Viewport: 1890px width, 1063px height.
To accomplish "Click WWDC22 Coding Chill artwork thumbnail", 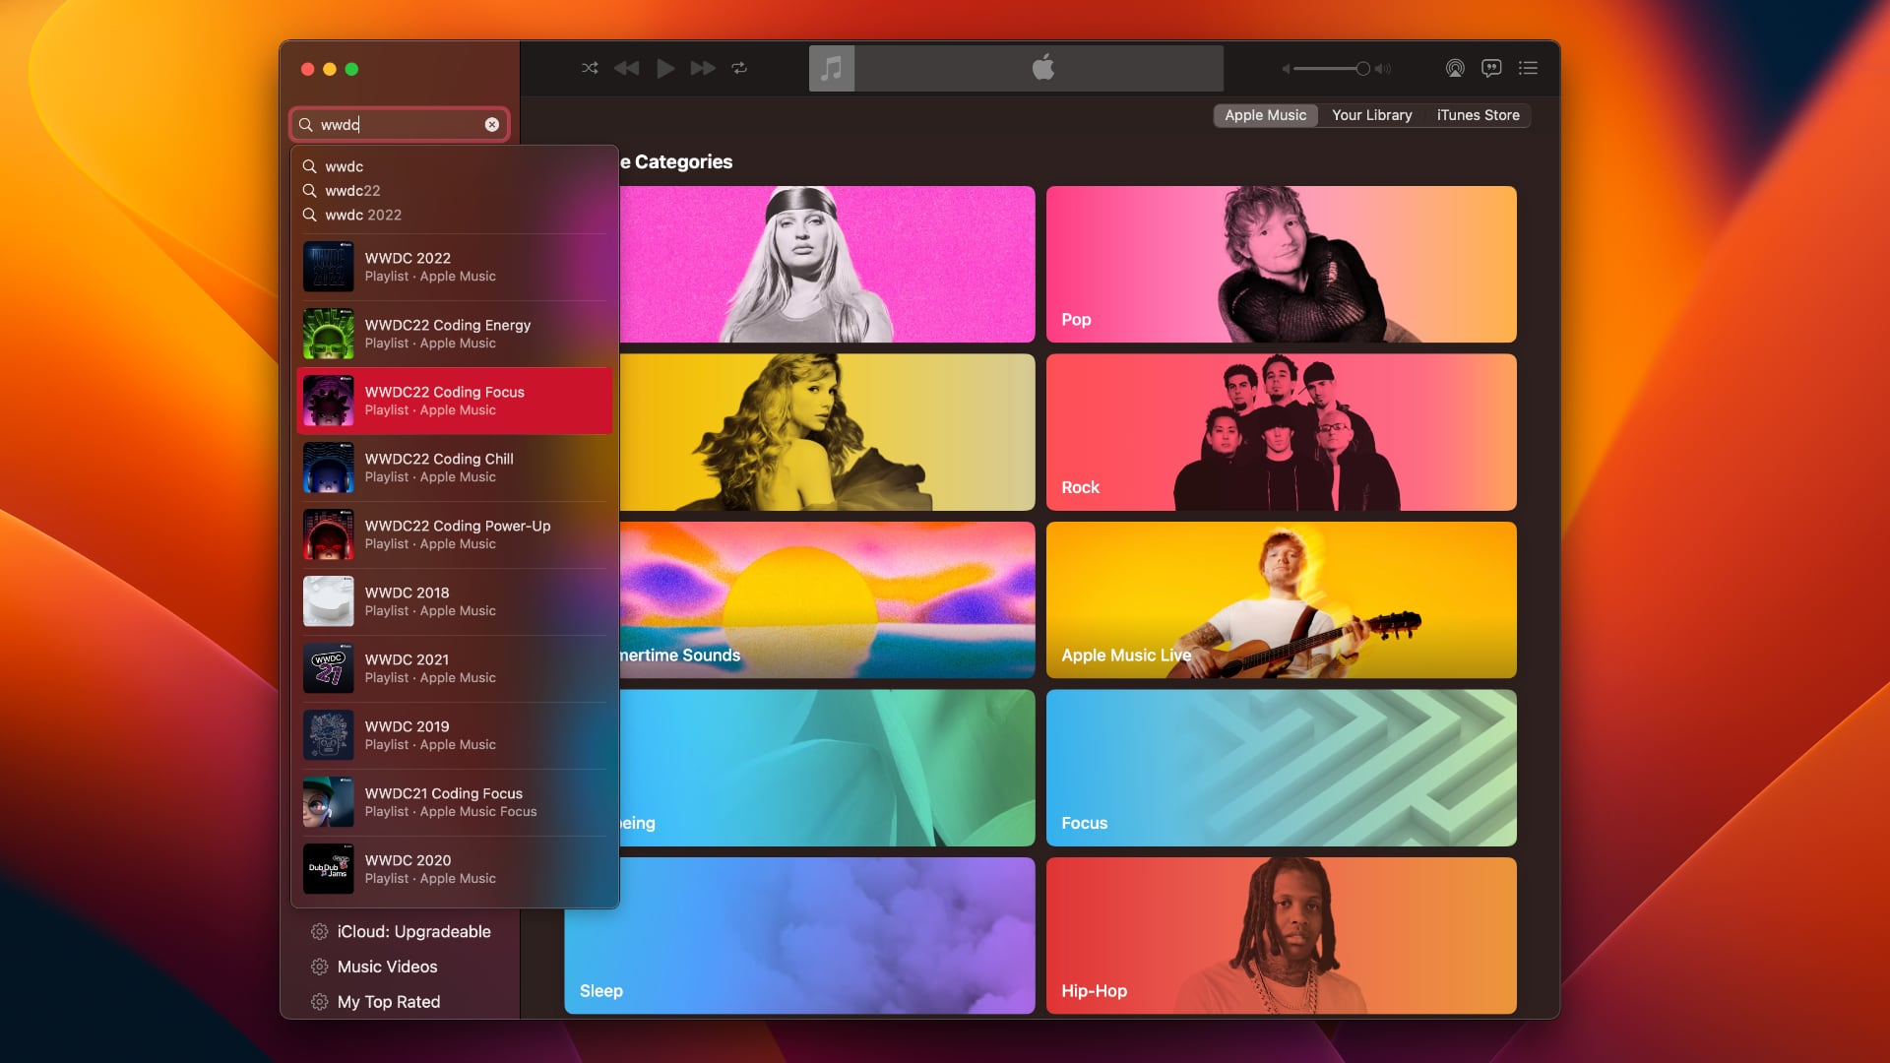I will pyautogui.click(x=329, y=468).
